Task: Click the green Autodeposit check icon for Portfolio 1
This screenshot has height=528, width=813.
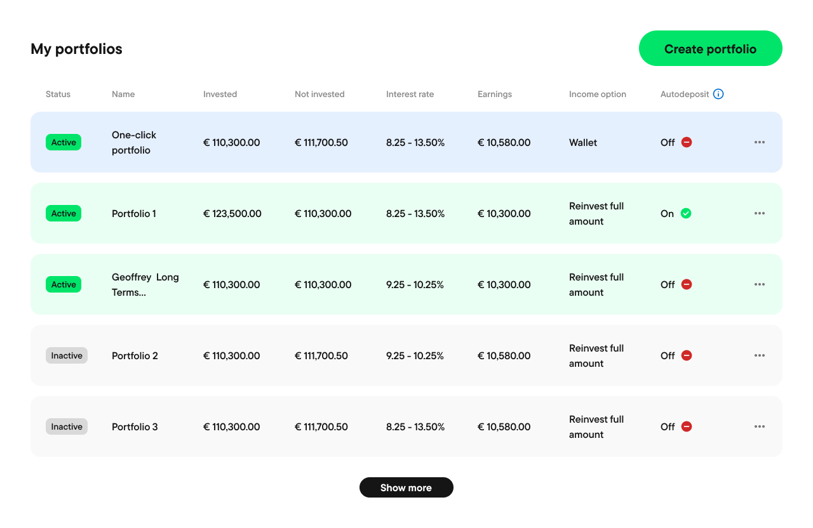Action: pos(686,213)
